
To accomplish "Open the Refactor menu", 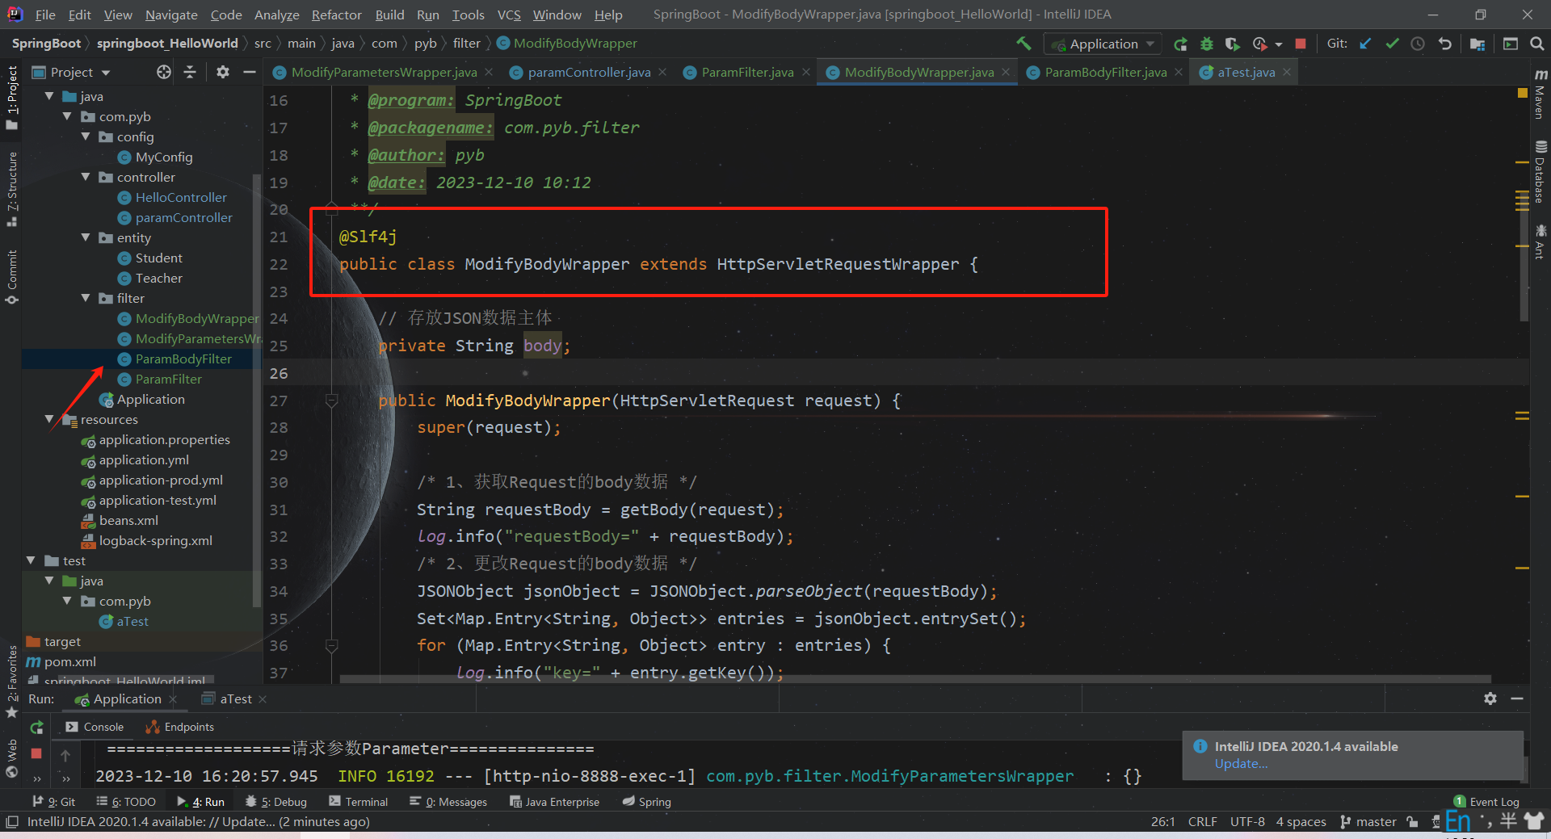I will pos(336,15).
